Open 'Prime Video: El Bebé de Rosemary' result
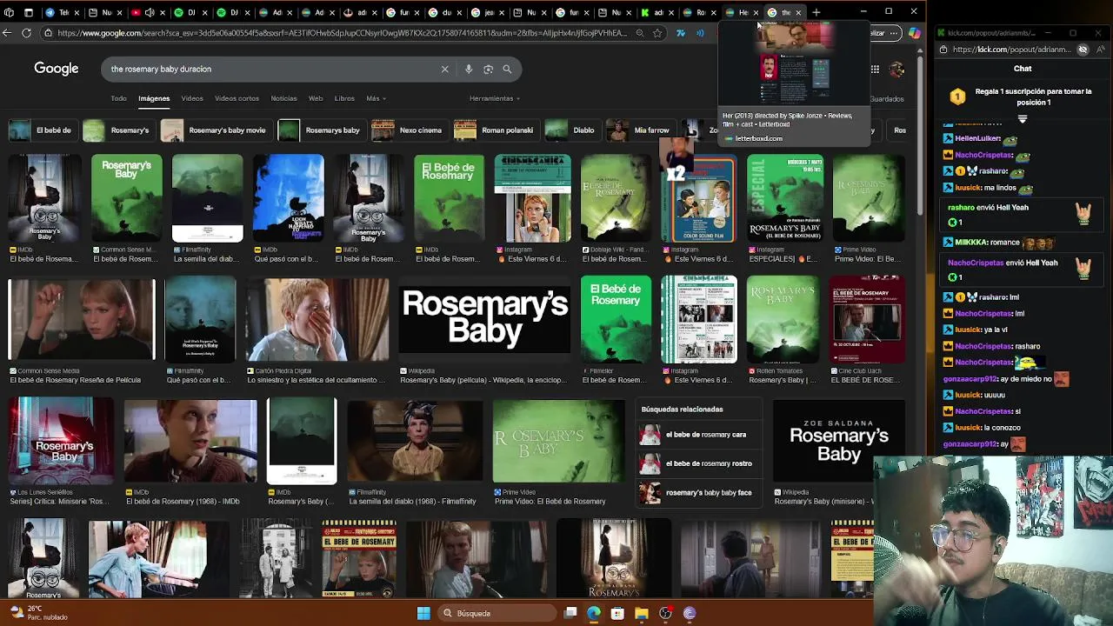Screen dimensions: 1113x626 558,441
